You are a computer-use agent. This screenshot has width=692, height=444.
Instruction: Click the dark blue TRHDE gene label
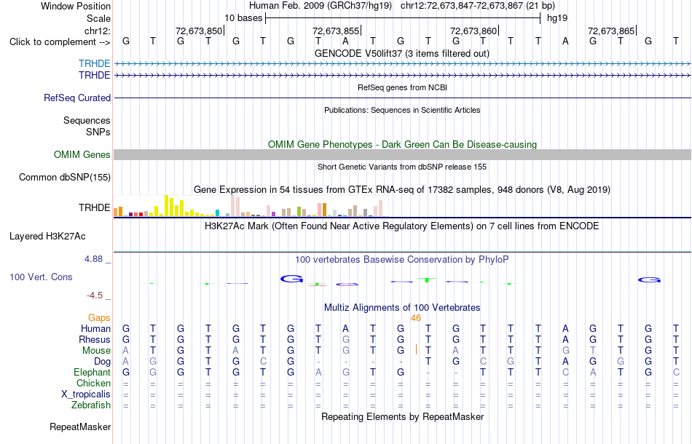95,76
